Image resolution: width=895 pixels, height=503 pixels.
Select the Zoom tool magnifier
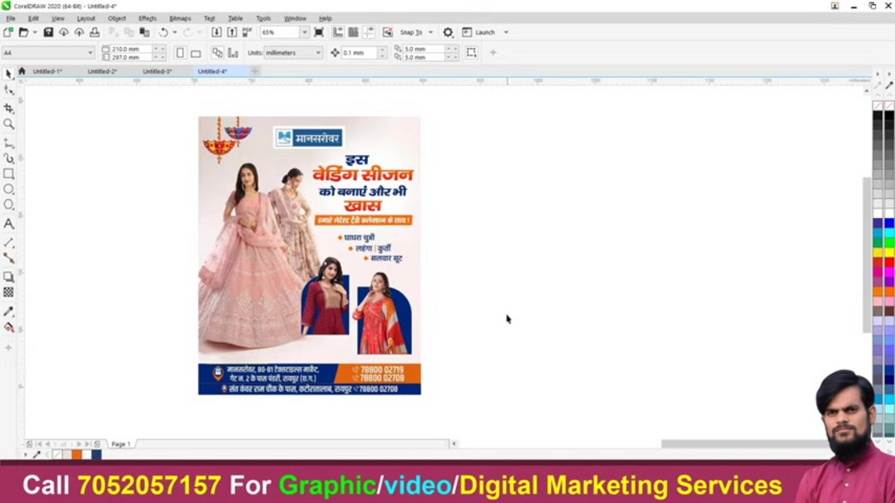[x=8, y=124]
